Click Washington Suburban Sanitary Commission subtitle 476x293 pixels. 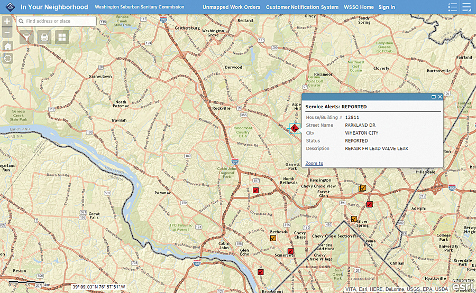pos(139,7)
